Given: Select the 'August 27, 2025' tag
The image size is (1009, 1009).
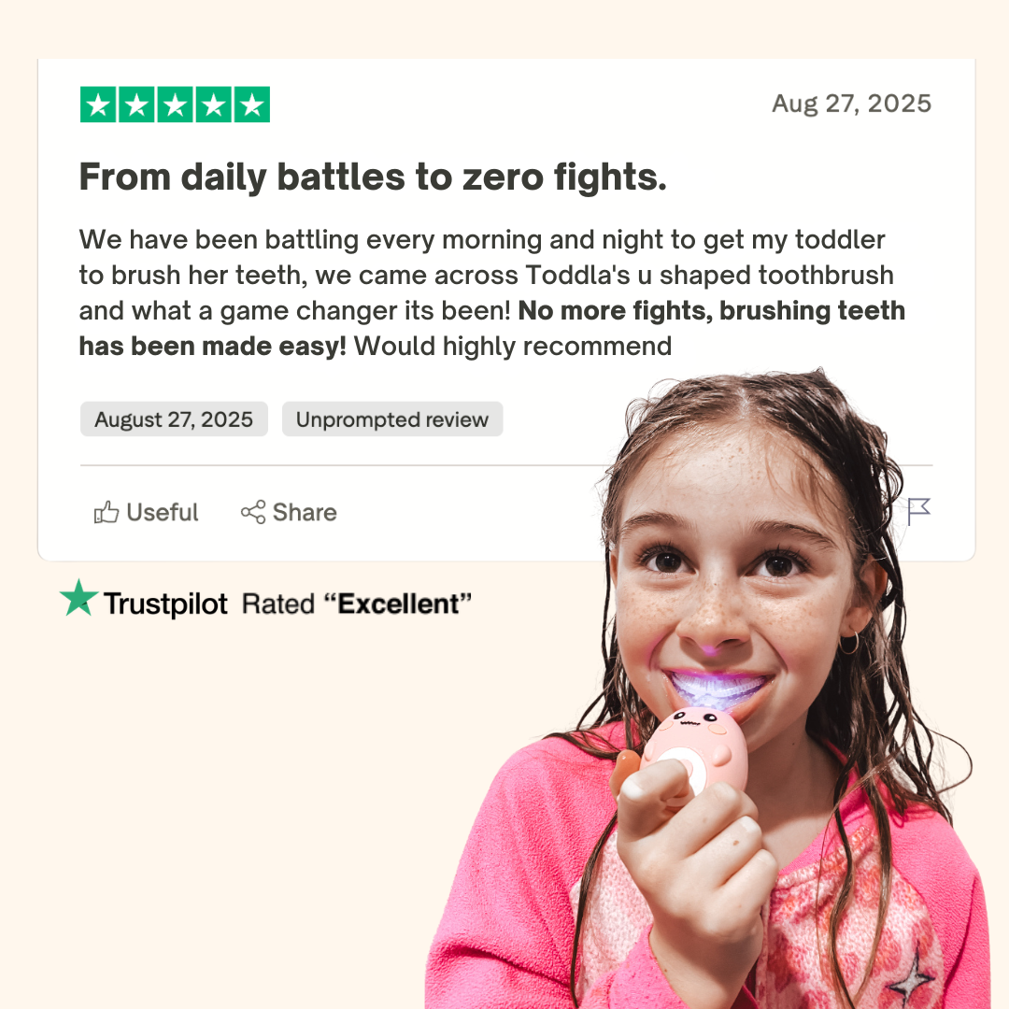Looking at the screenshot, I should (x=174, y=419).
